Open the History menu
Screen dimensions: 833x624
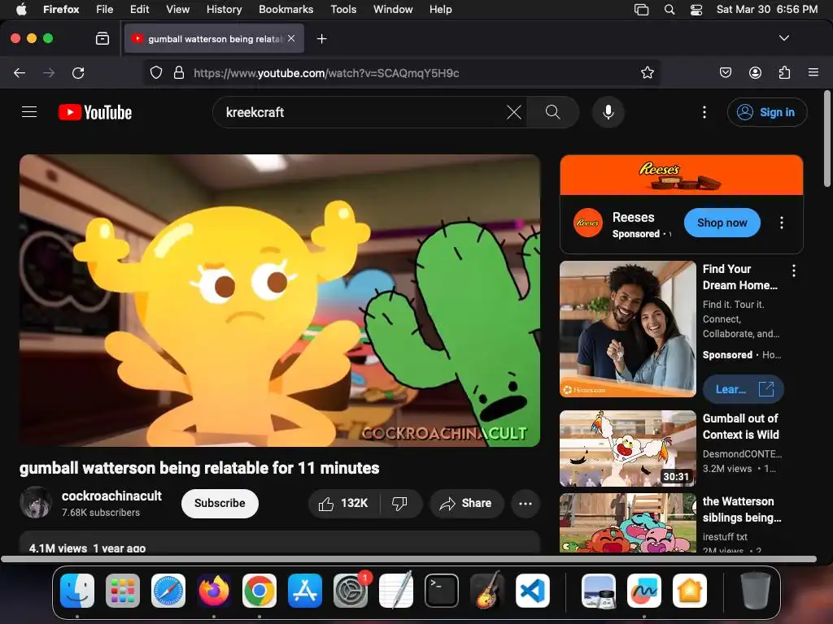224,9
